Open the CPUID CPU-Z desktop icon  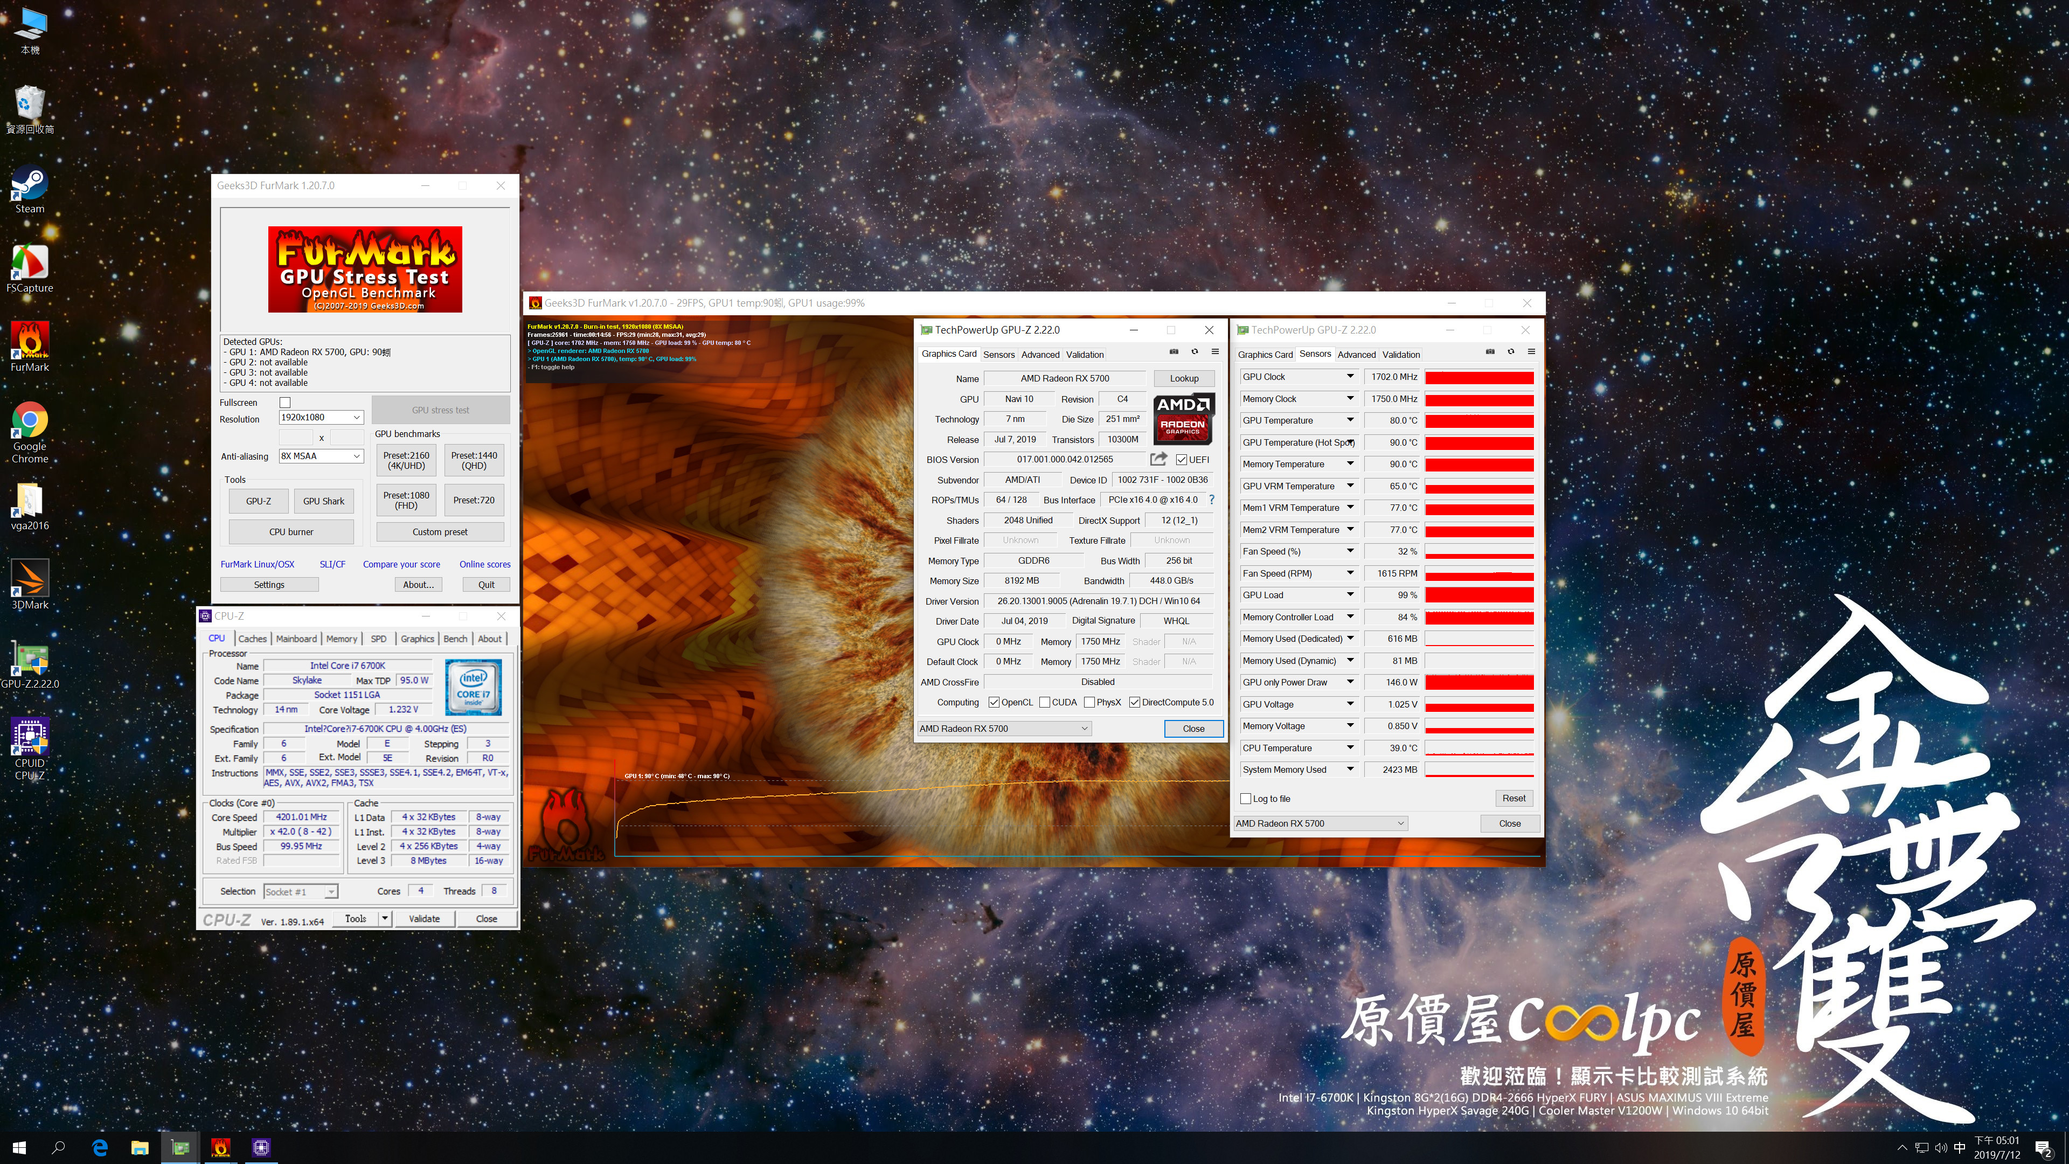(30, 750)
